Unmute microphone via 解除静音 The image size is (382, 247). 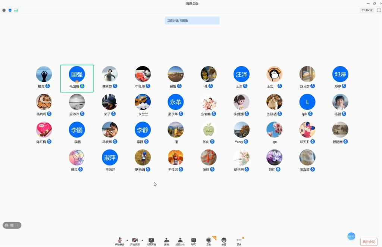click(120, 241)
